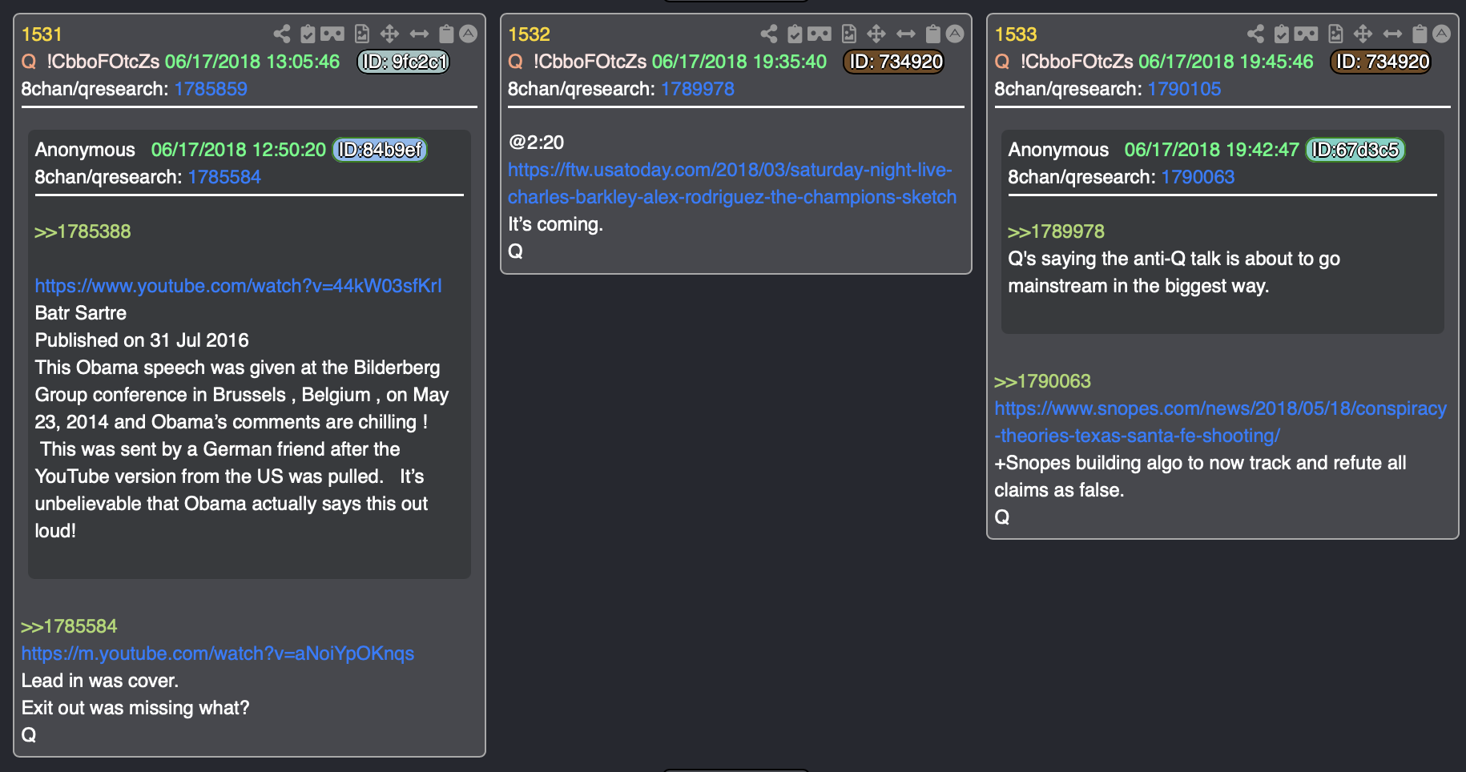Click the image file icon on post 1533
This screenshot has width=1466, height=772.
1335,34
